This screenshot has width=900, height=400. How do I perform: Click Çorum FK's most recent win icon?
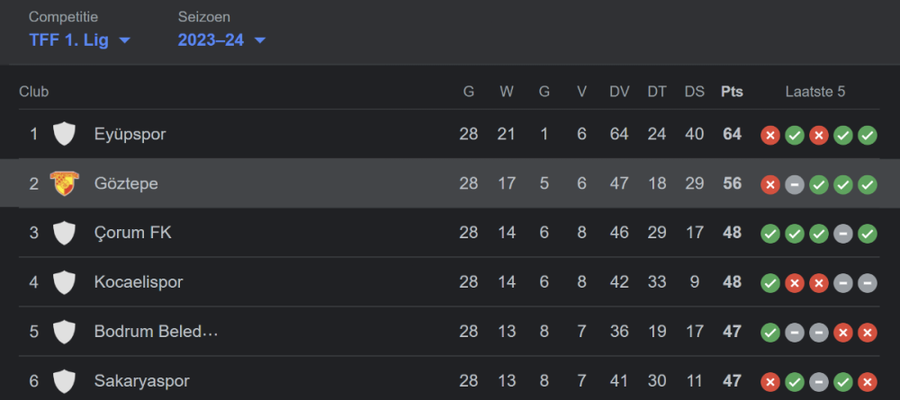pyautogui.click(x=868, y=234)
